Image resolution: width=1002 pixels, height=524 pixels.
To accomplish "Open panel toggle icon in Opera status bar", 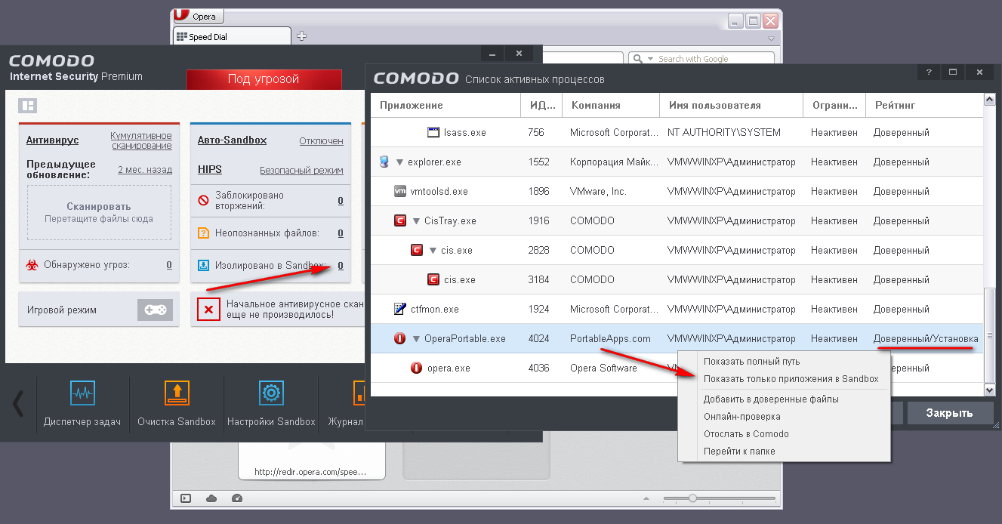I will (186, 498).
